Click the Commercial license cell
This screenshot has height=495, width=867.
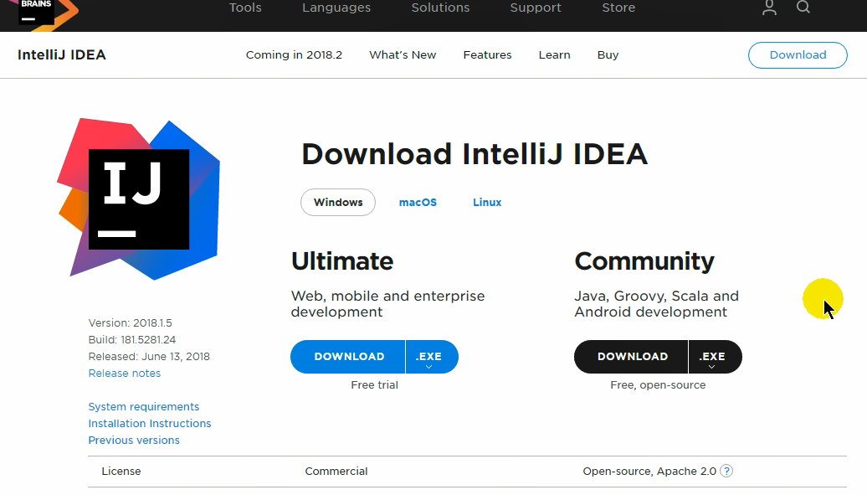[336, 472]
